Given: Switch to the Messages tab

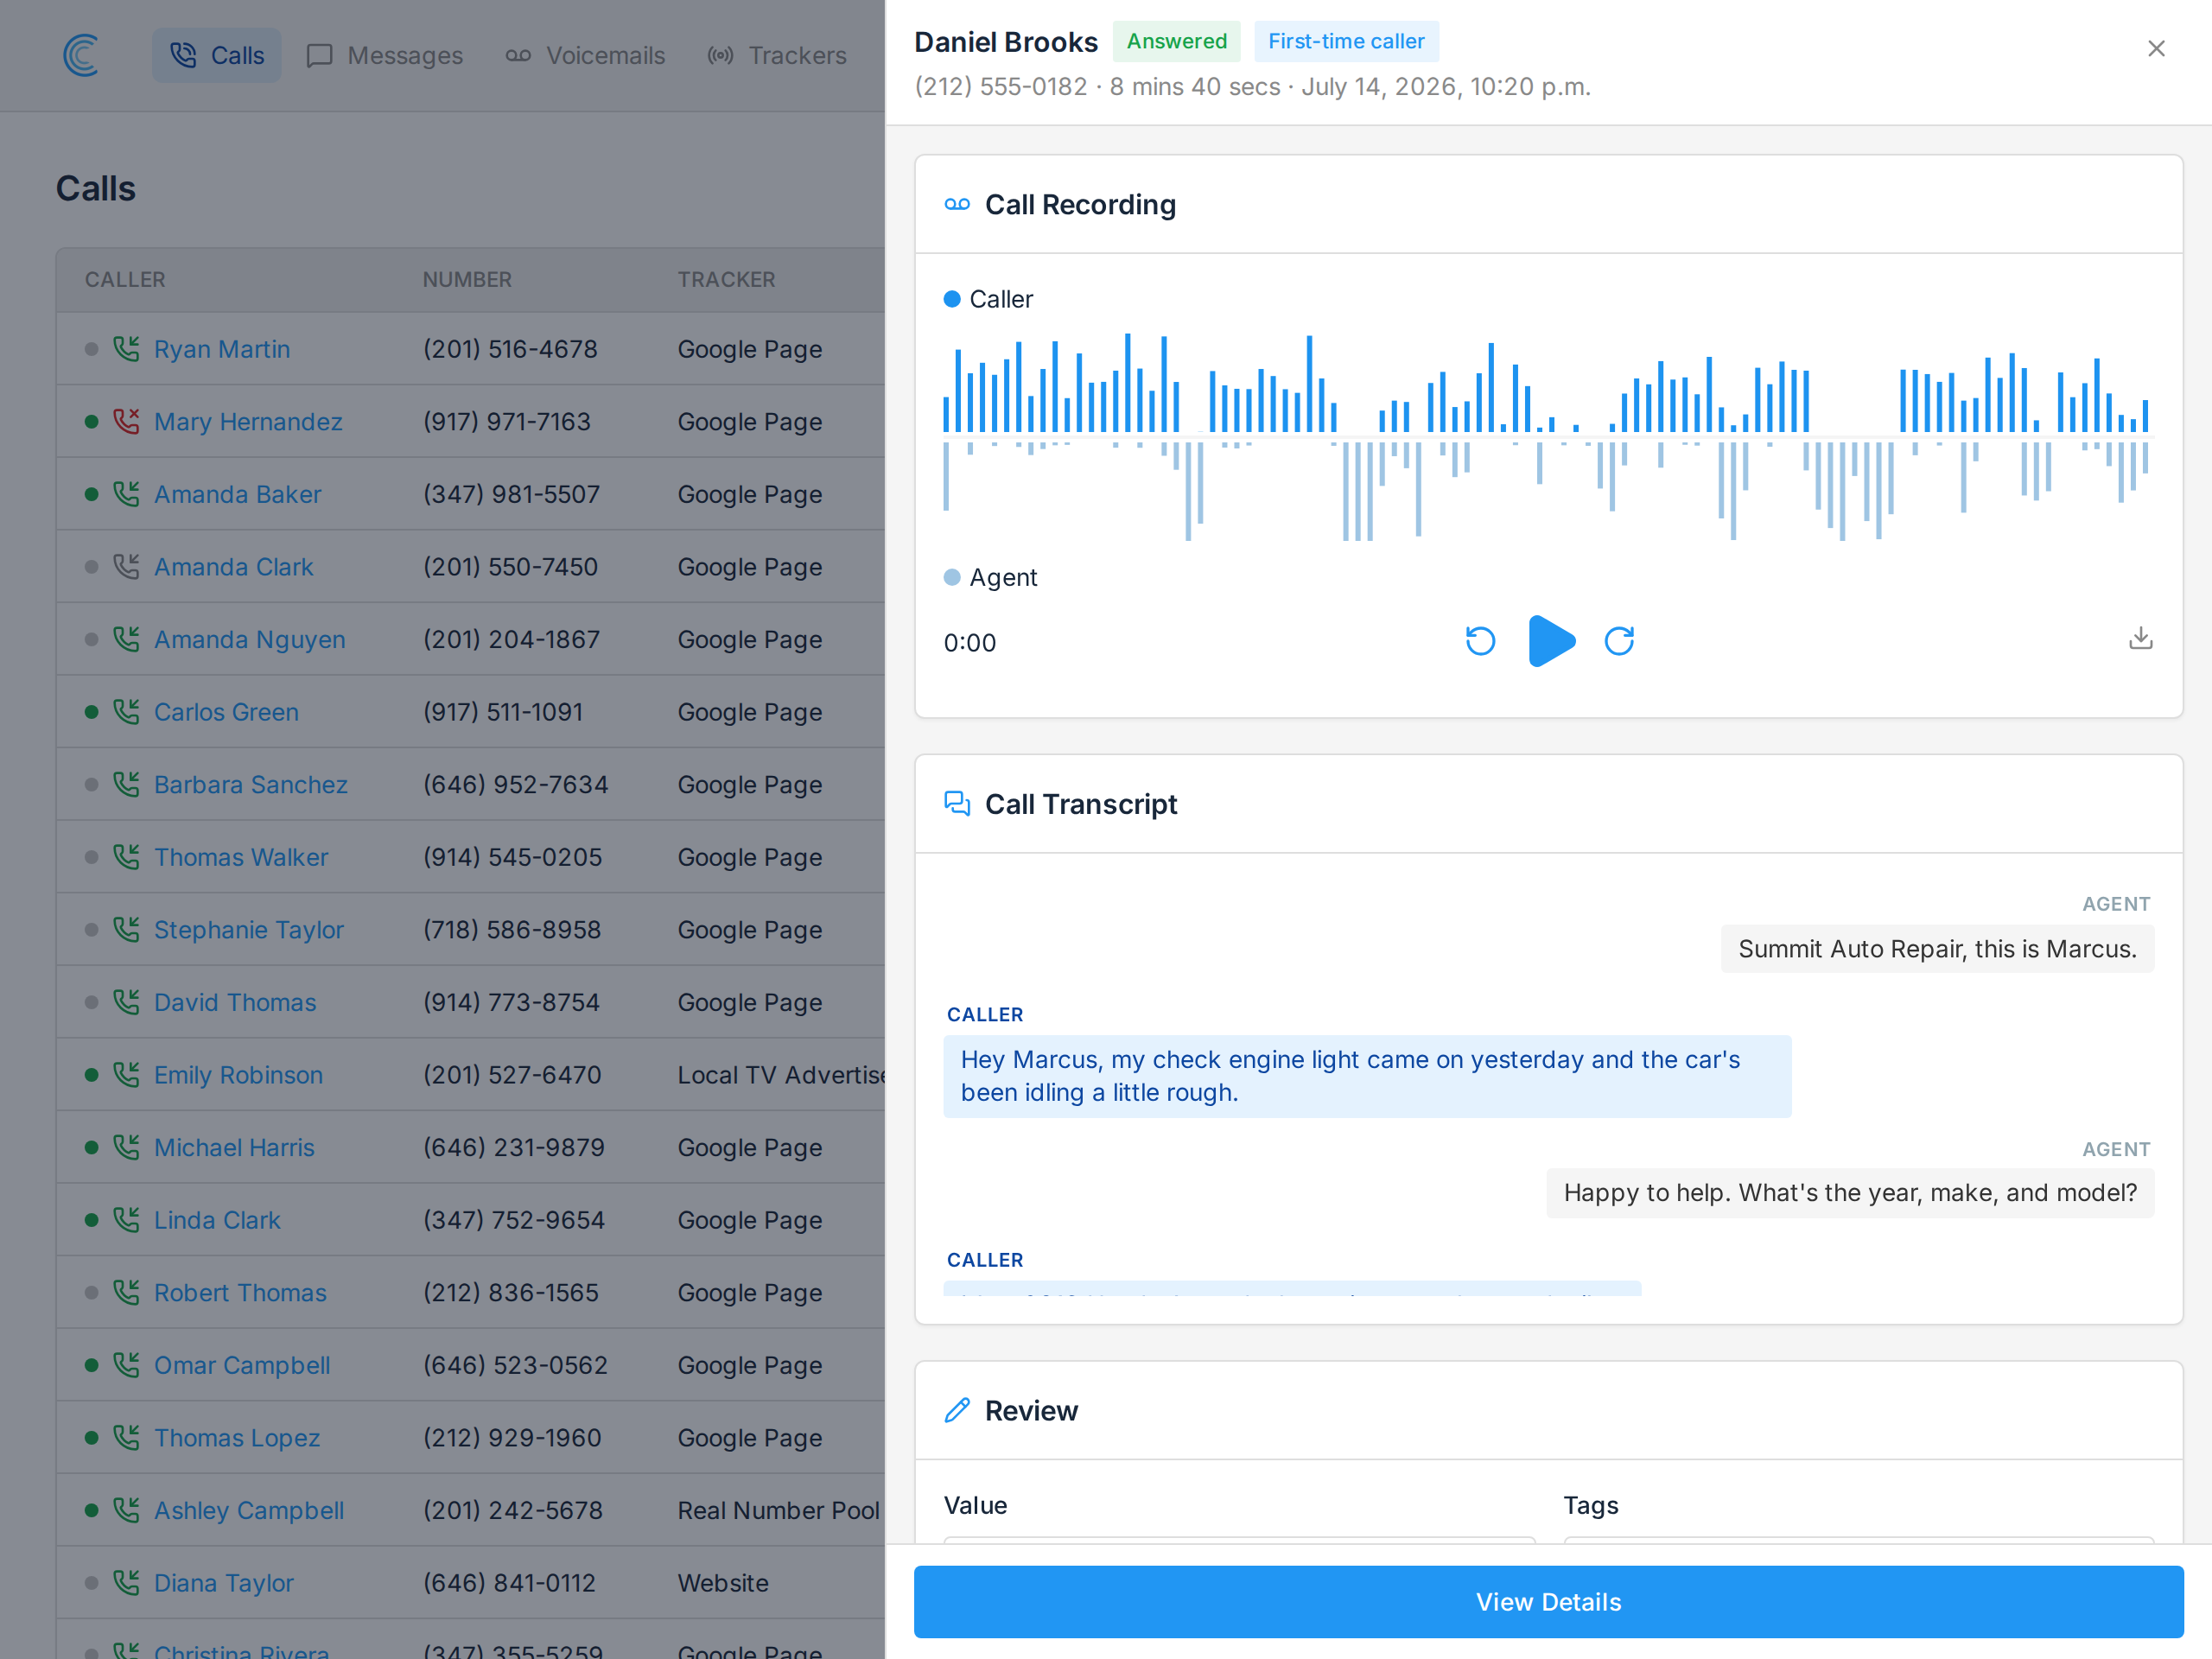Looking at the screenshot, I should tap(385, 55).
